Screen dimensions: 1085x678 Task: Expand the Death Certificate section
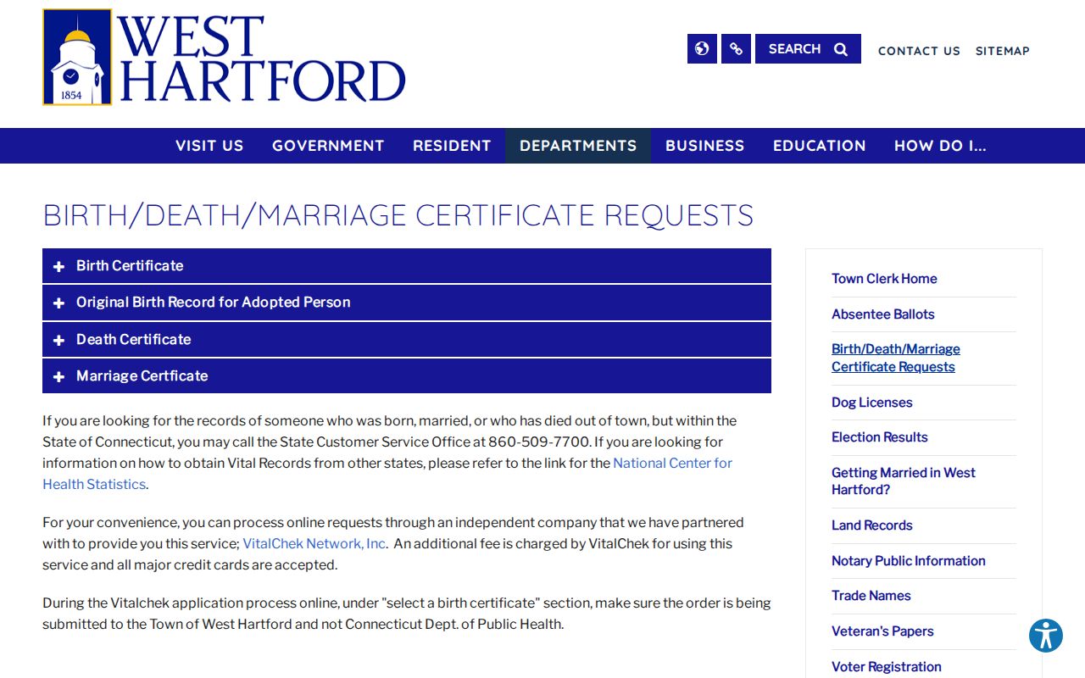pos(407,339)
